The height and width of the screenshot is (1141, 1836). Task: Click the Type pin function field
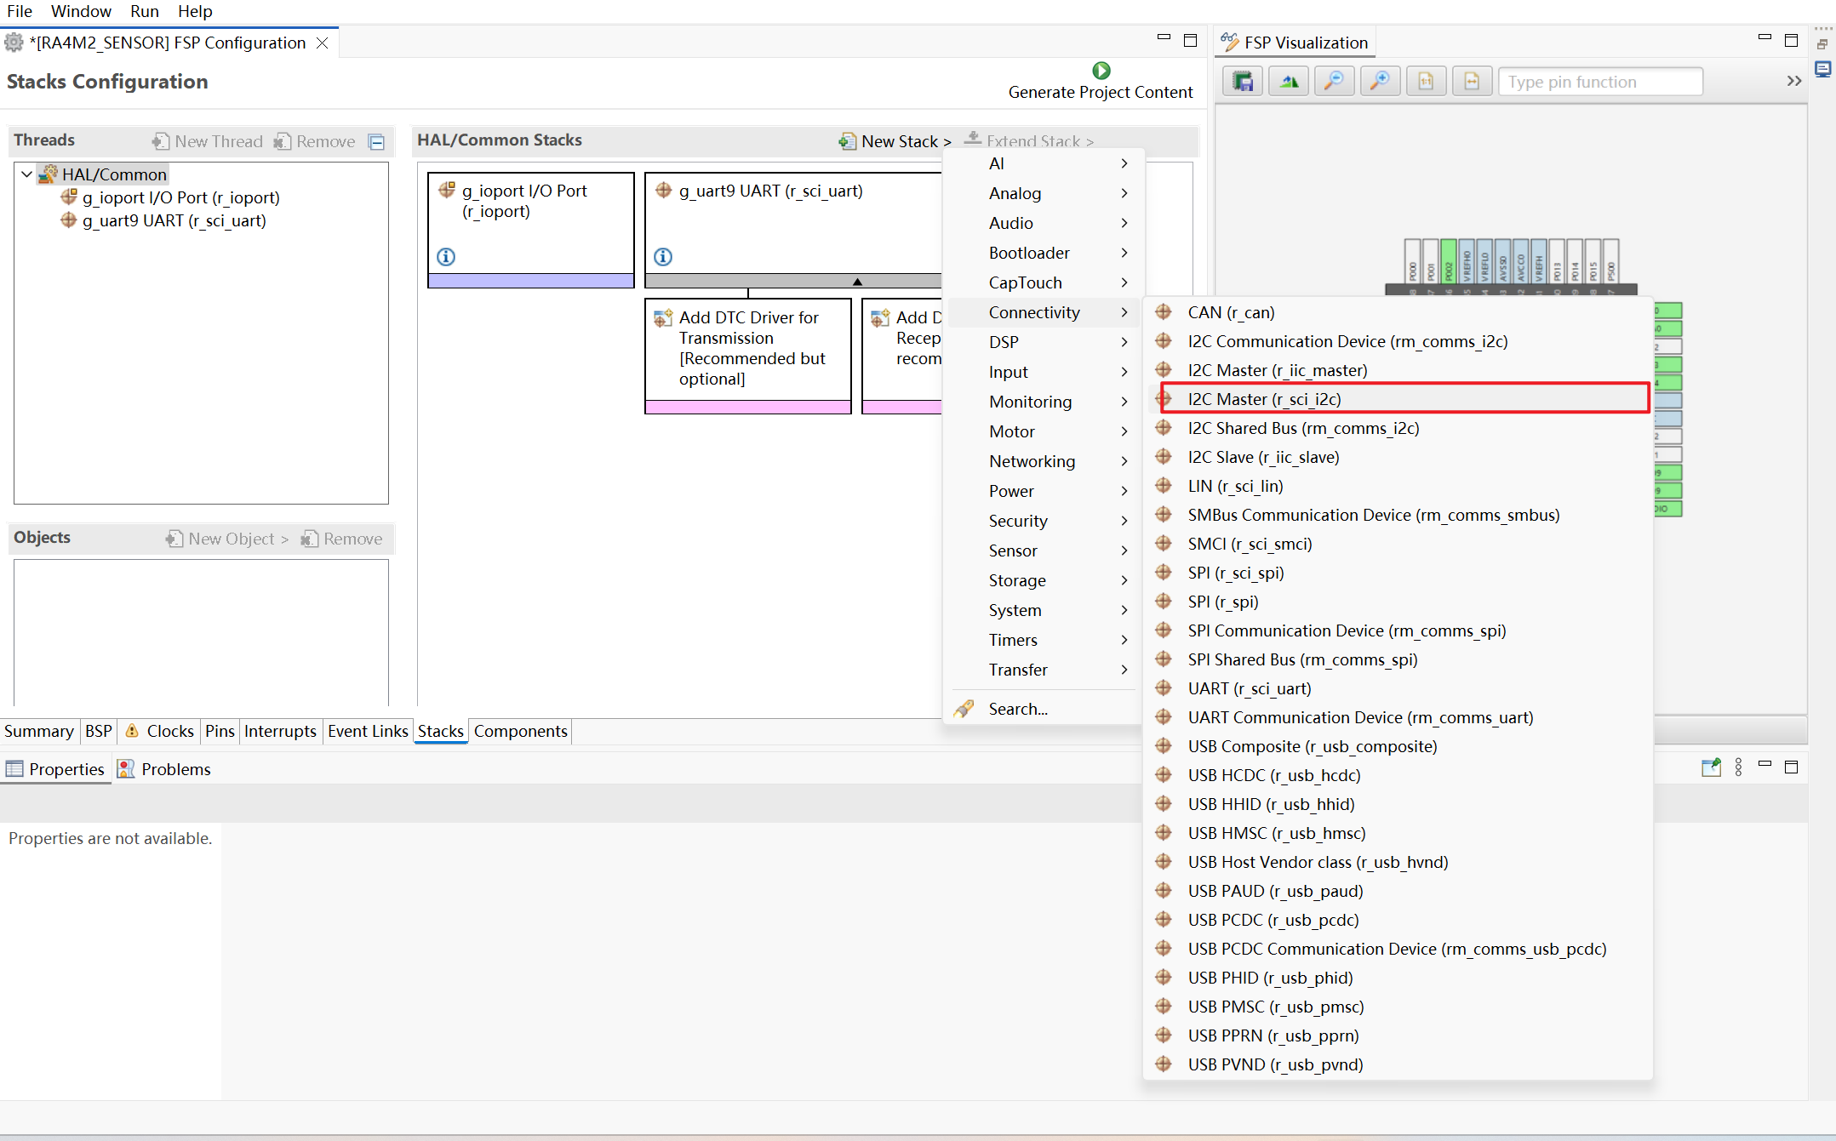[1599, 82]
